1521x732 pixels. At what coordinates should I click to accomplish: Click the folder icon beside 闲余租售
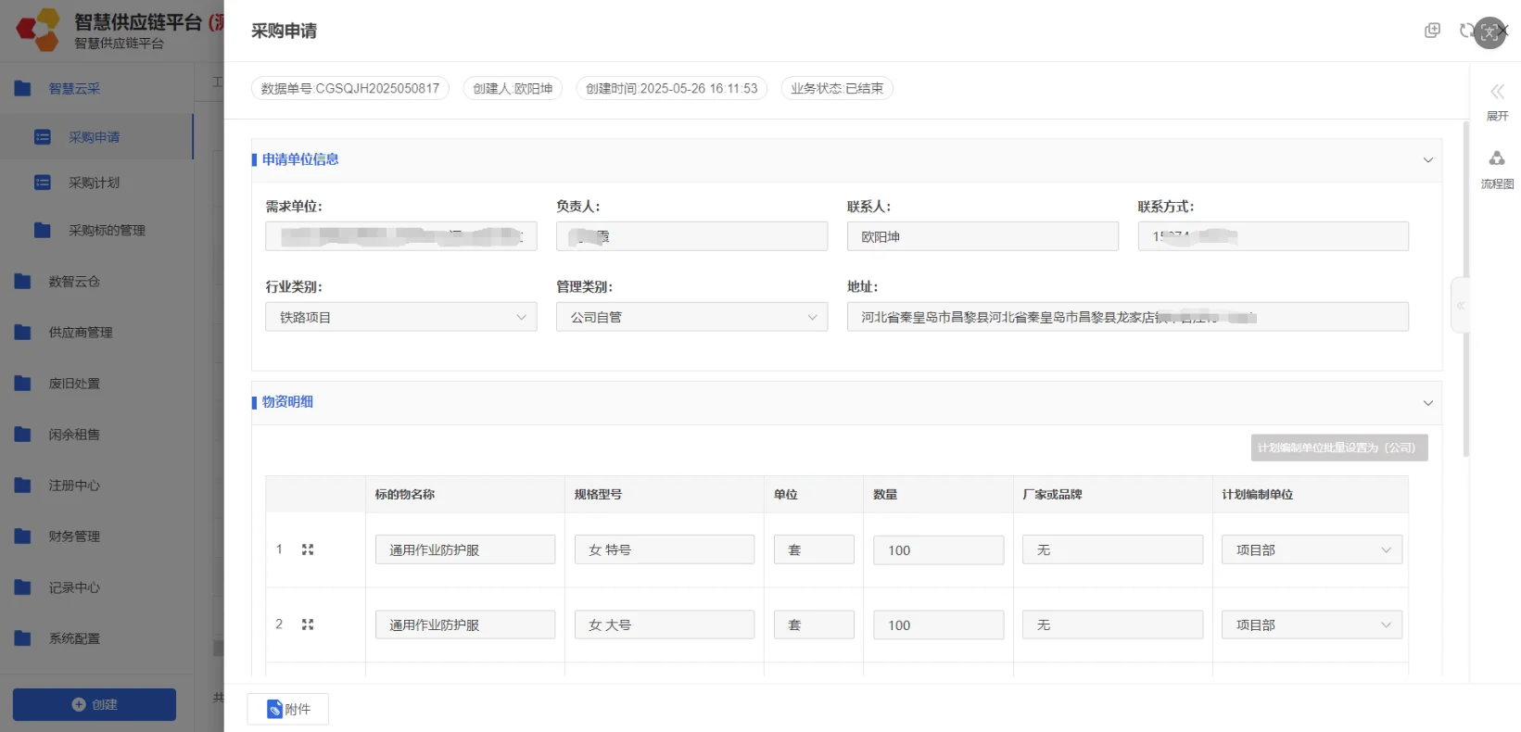coord(23,434)
